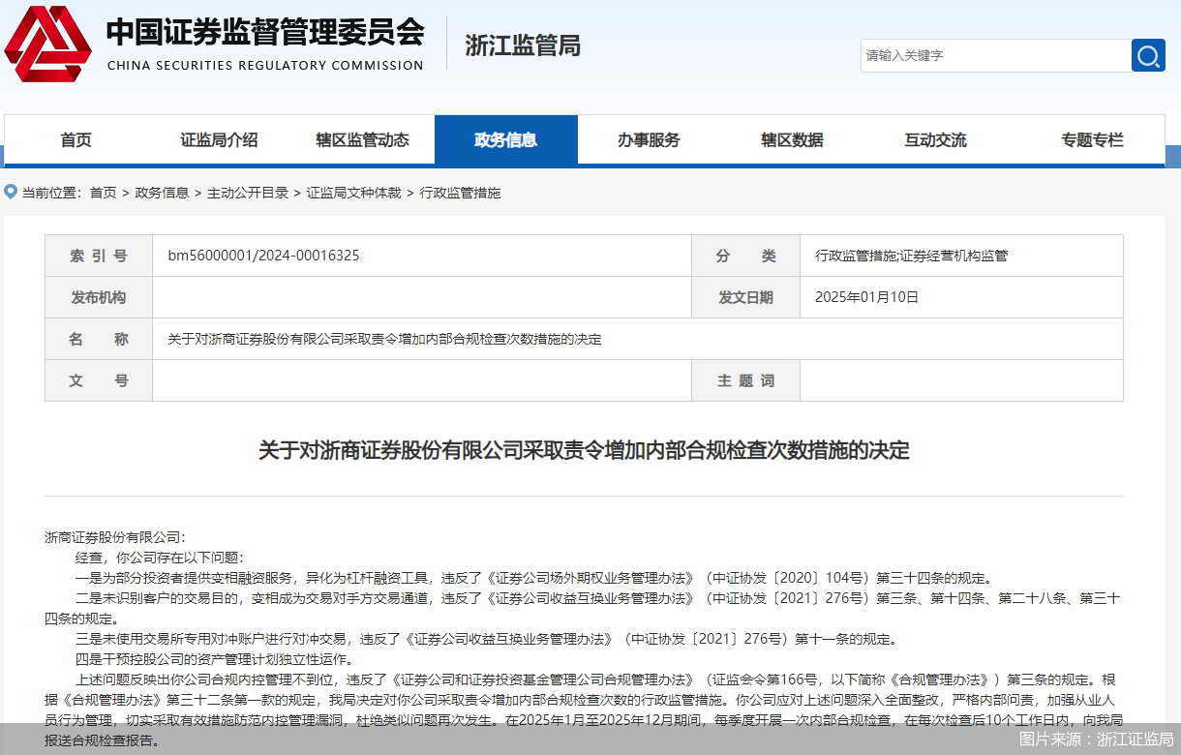This screenshot has width=1181, height=755.
Task: Open the 证监局介绍 navigation tab
Action: (x=220, y=140)
